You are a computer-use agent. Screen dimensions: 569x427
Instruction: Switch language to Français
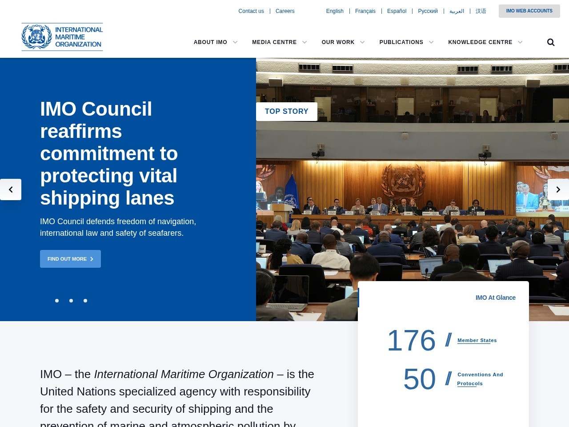[x=365, y=11]
